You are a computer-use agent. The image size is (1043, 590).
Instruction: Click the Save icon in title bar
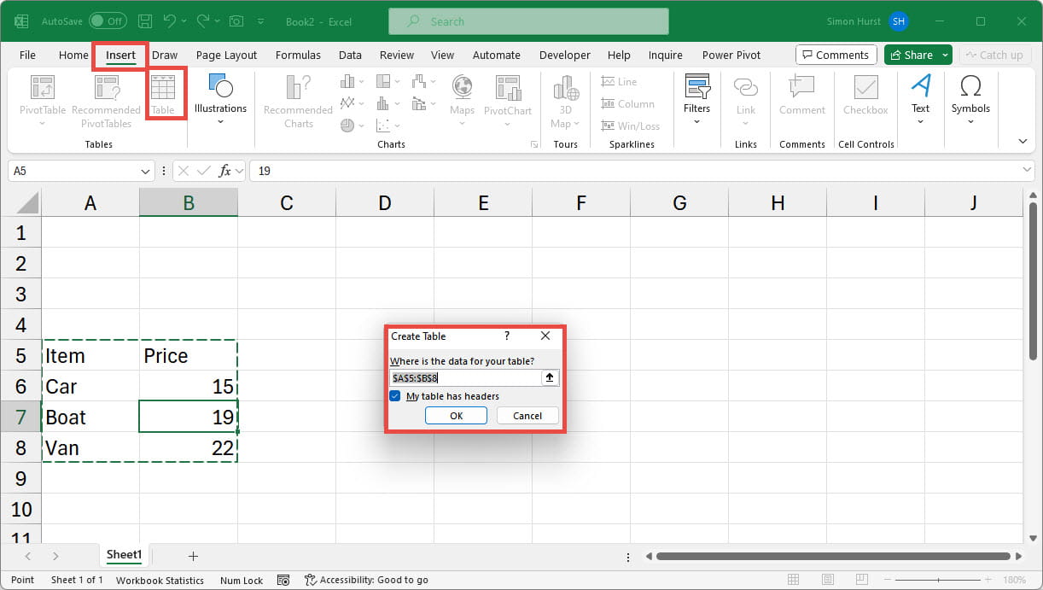click(145, 21)
